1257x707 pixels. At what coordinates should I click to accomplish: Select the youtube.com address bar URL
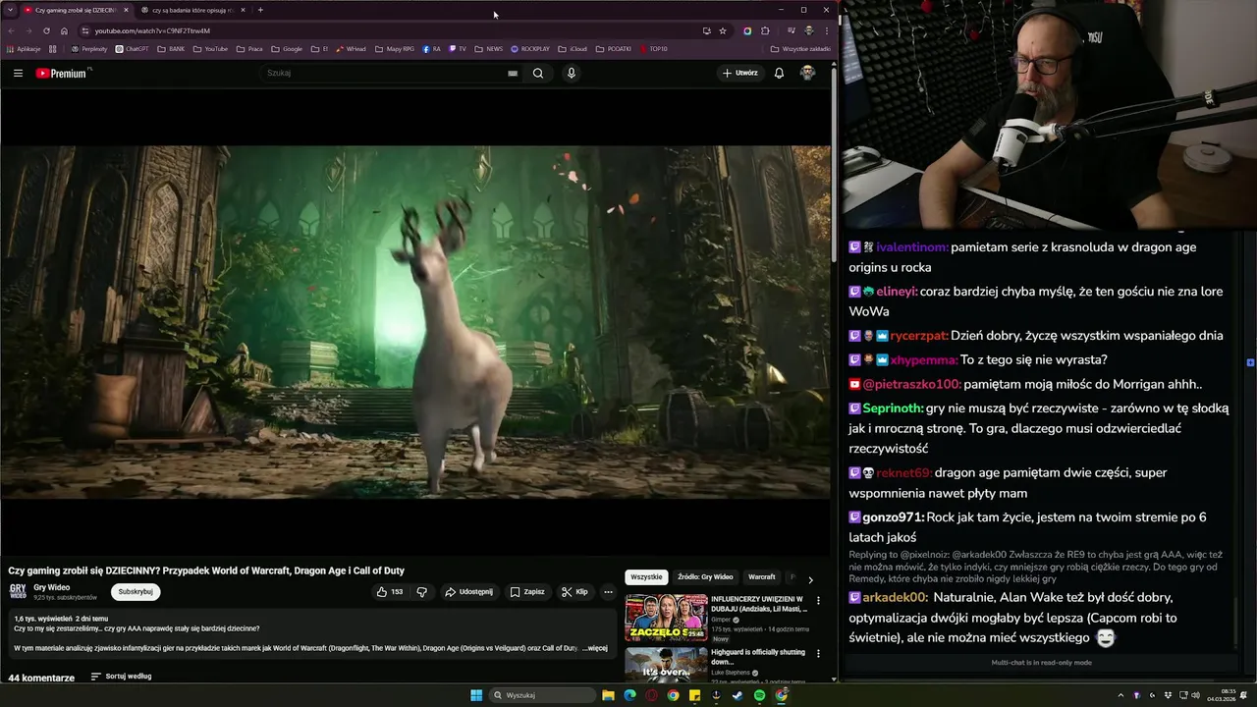click(x=152, y=30)
